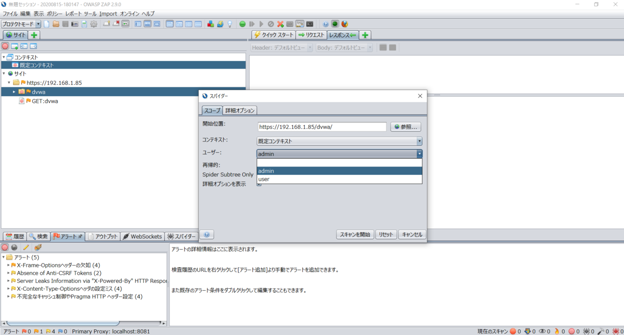Click the help question mark in spider dialog
This screenshot has width=624, height=335.
[x=206, y=234]
